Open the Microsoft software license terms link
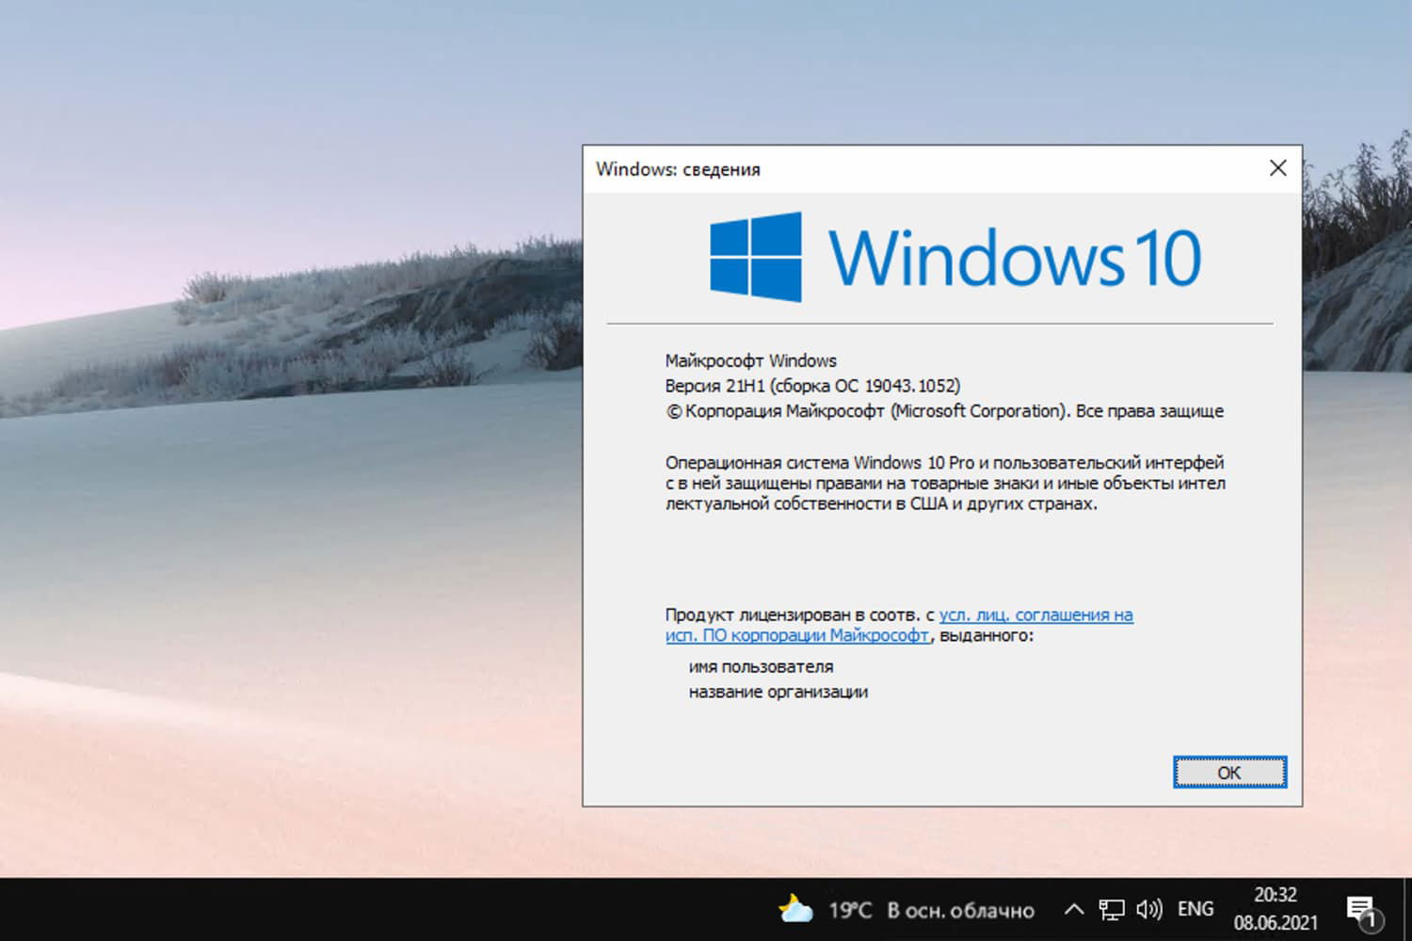This screenshot has height=941, width=1412. coord(899,625)
